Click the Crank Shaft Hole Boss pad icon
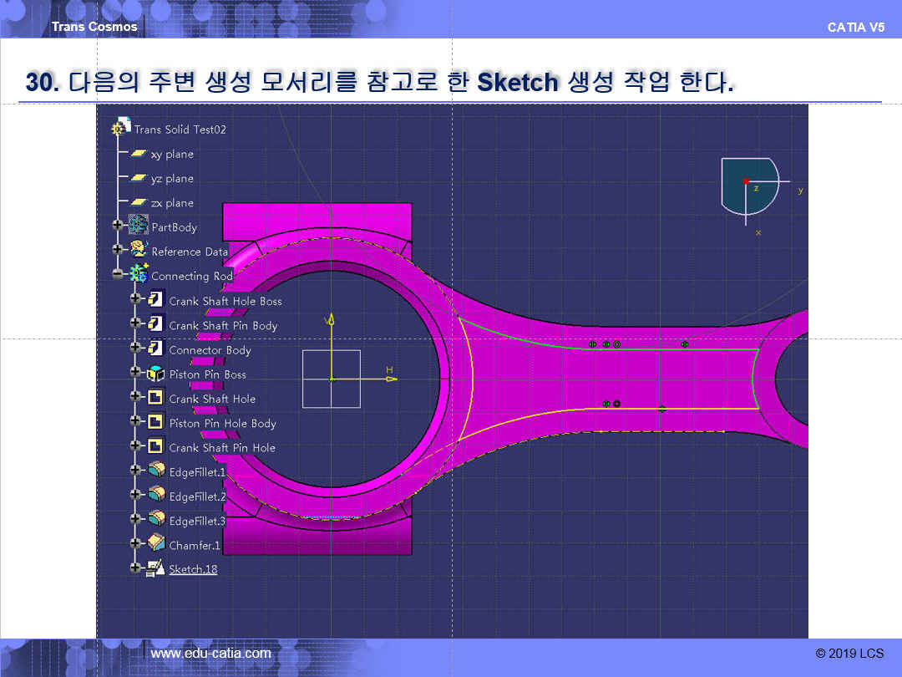Viewport: 902px width, 677px height. click(156, 300)
